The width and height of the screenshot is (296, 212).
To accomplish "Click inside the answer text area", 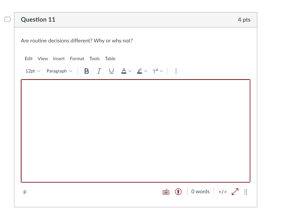I will click(135, 130).
